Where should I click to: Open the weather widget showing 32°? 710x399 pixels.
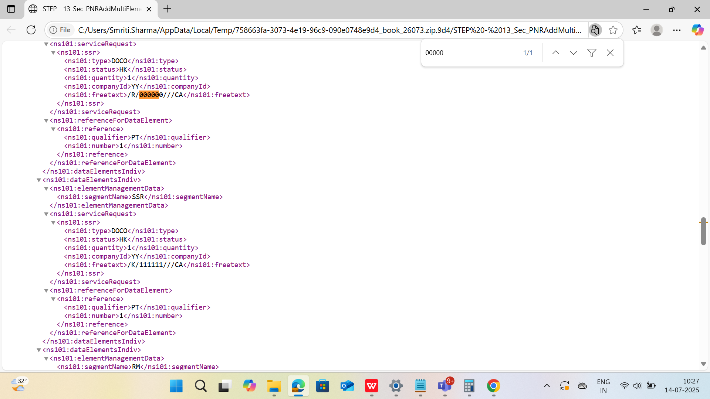[18, 385]
